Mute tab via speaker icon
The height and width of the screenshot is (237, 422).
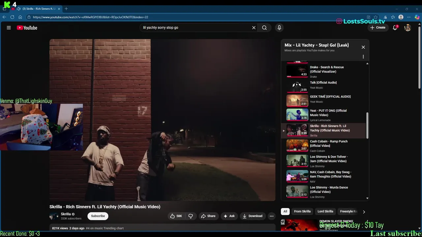pyautogui.click(x=18, y=9)
